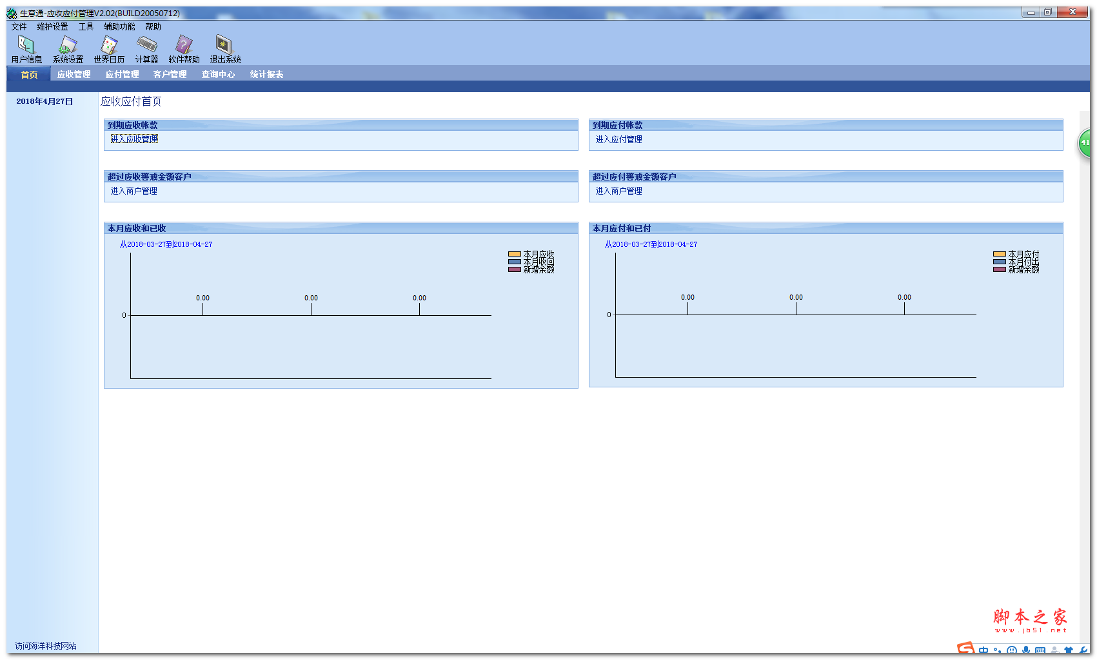Click the date 2018年4月27日 in the sidebar
This screenshot has width=1097, height=660.
44,101
